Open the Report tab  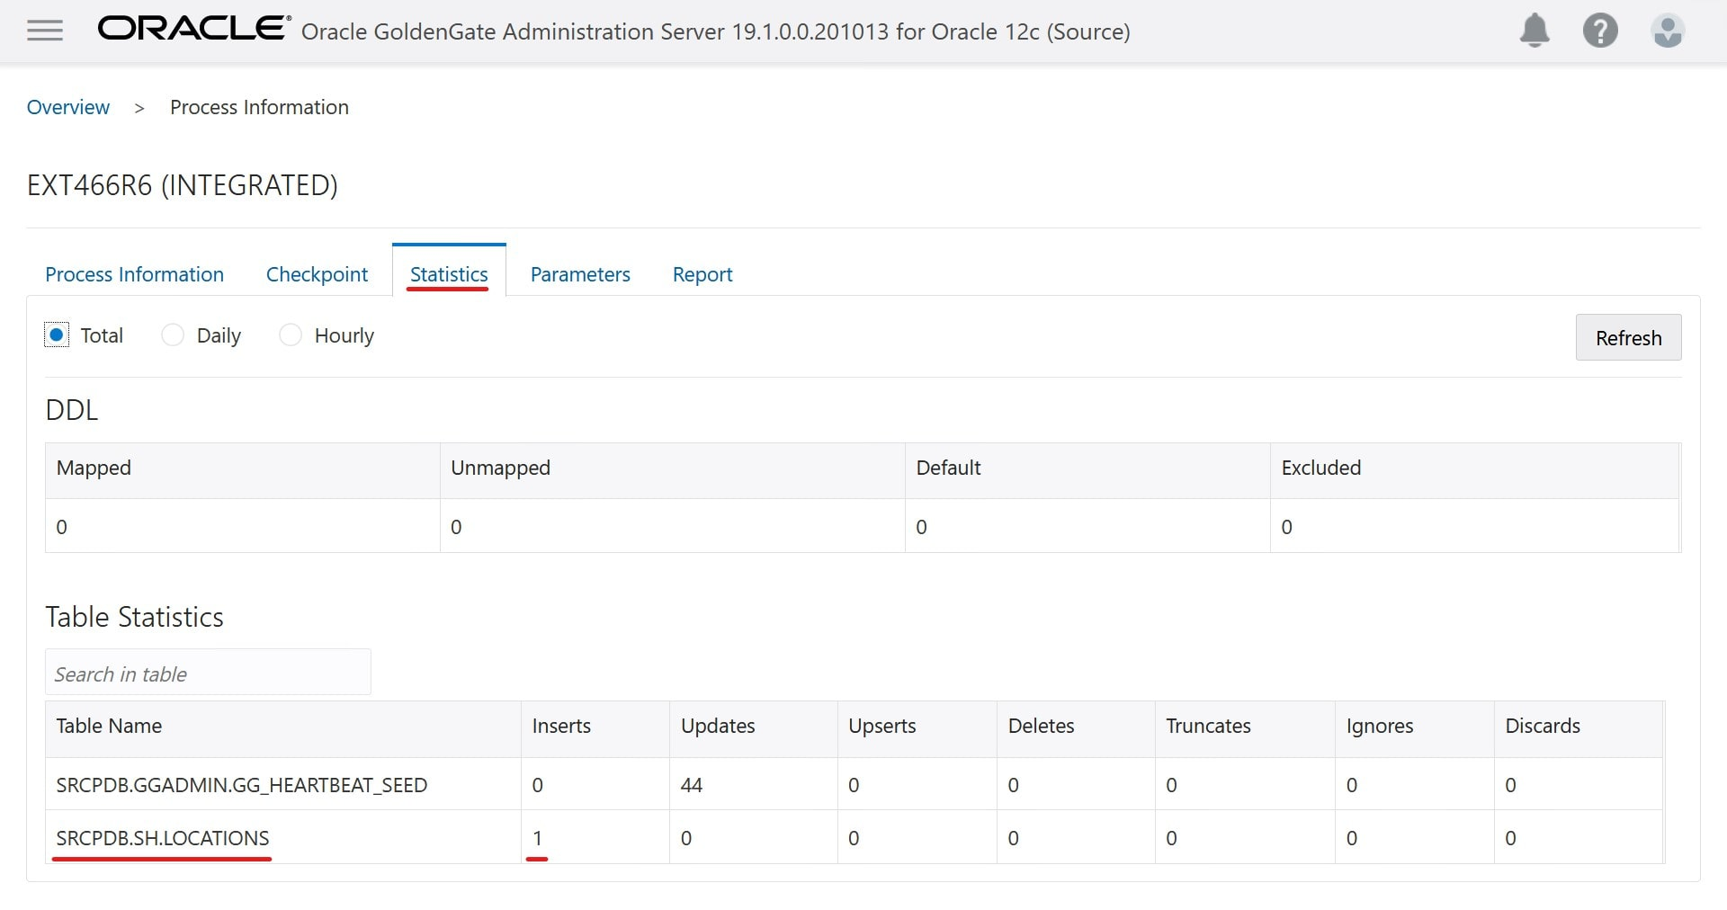click(702, 274)
